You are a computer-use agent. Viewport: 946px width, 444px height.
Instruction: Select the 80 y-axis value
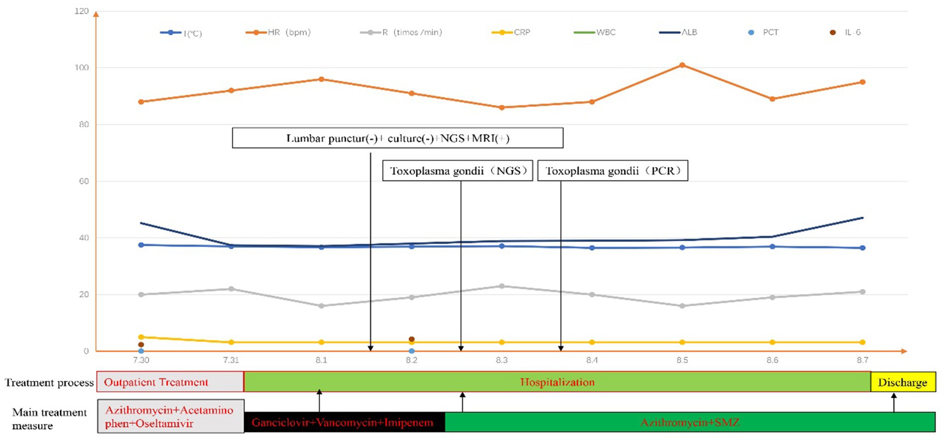(84, 124)
